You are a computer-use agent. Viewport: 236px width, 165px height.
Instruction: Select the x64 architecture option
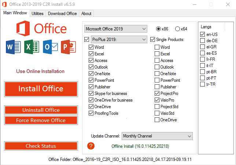pyautogui.click(x=178, y=29)
